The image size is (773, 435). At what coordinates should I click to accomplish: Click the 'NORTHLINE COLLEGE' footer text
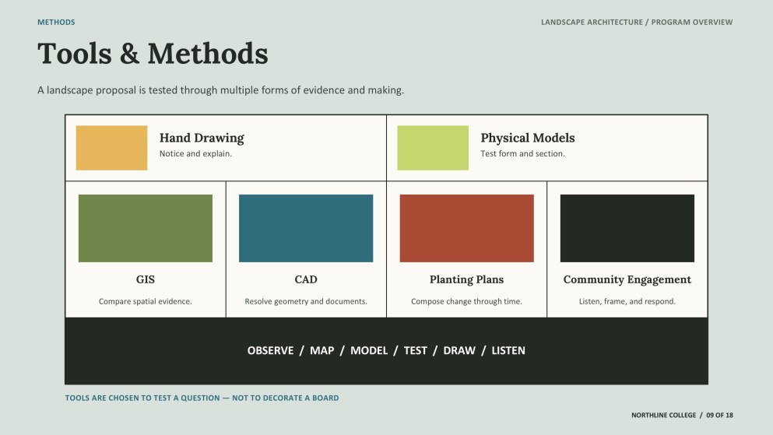(x=663, y=416)
